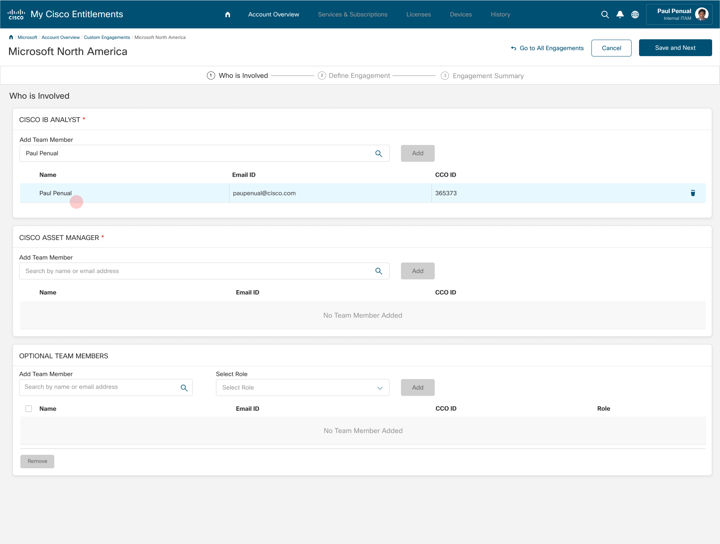Image resolution: width=720 pixels, height=544 pixels.
Task: Click the step 2 circle indicator
Action: 322,76
